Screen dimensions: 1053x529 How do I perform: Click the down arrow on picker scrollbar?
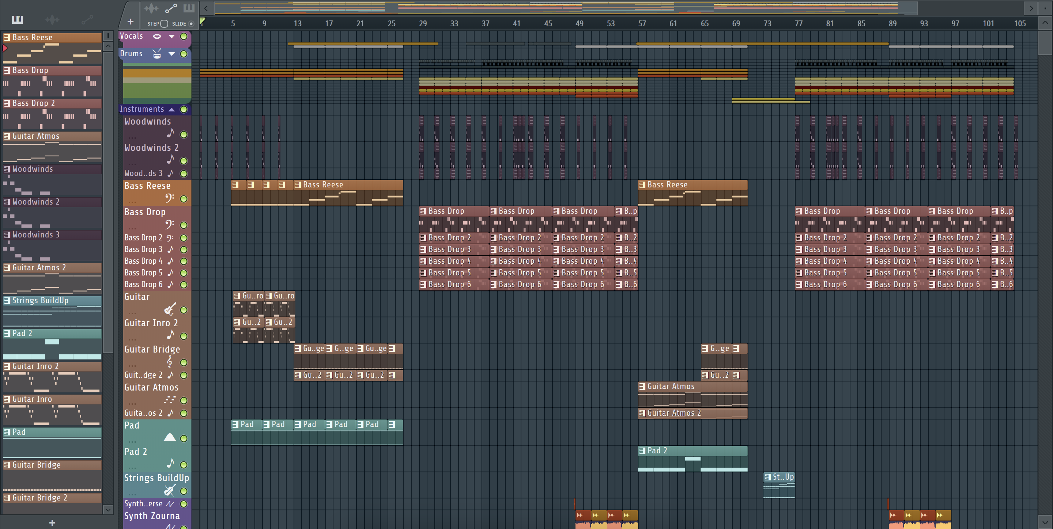[x=108, y=509]
